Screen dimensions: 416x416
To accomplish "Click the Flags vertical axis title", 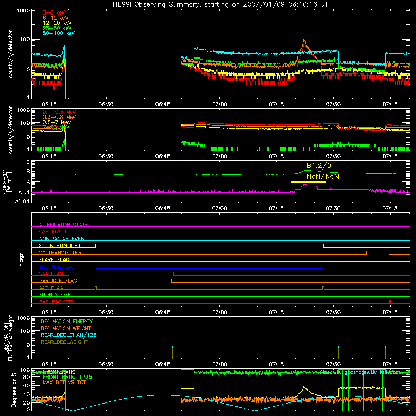I will point(21,259).
